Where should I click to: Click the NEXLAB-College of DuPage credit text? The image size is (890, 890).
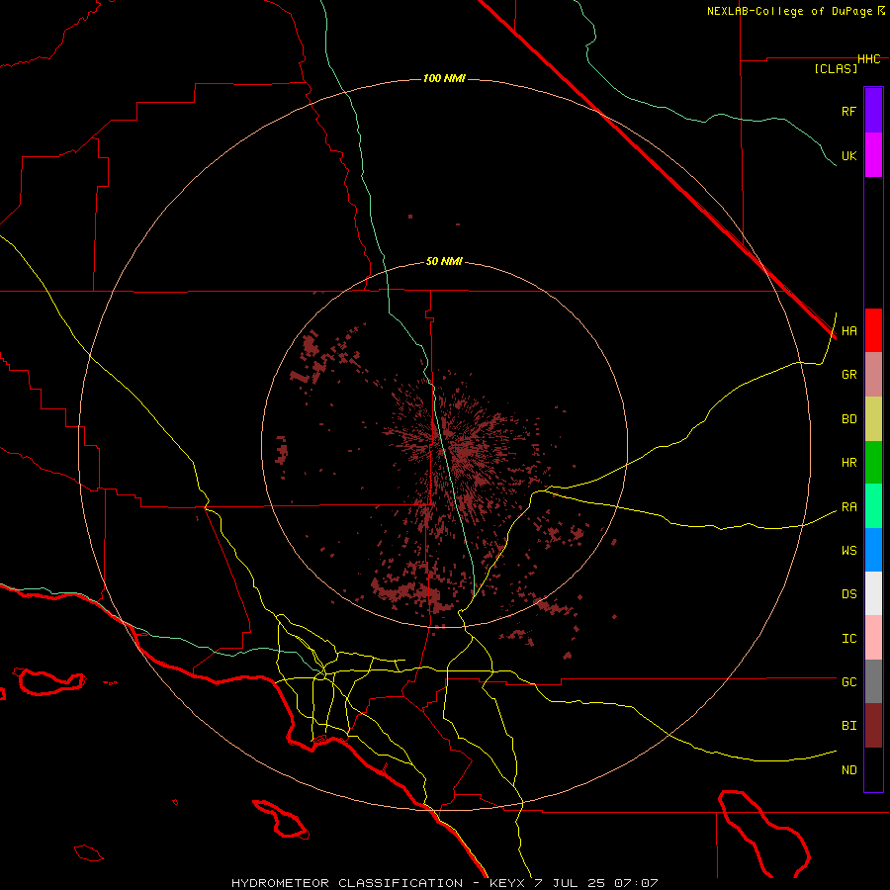click(789, 11)
